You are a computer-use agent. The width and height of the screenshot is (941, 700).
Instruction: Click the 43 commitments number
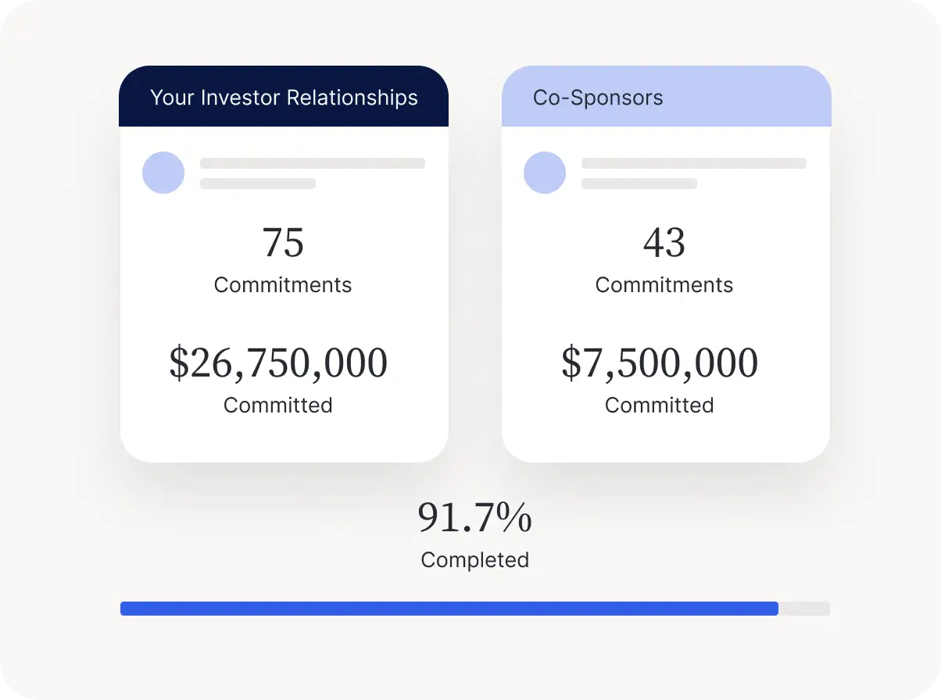[664, 243]
